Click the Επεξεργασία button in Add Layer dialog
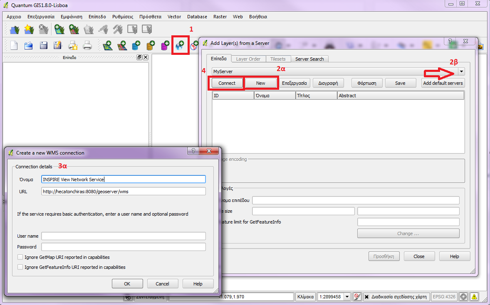490x305 pixels. click(294, 83)
